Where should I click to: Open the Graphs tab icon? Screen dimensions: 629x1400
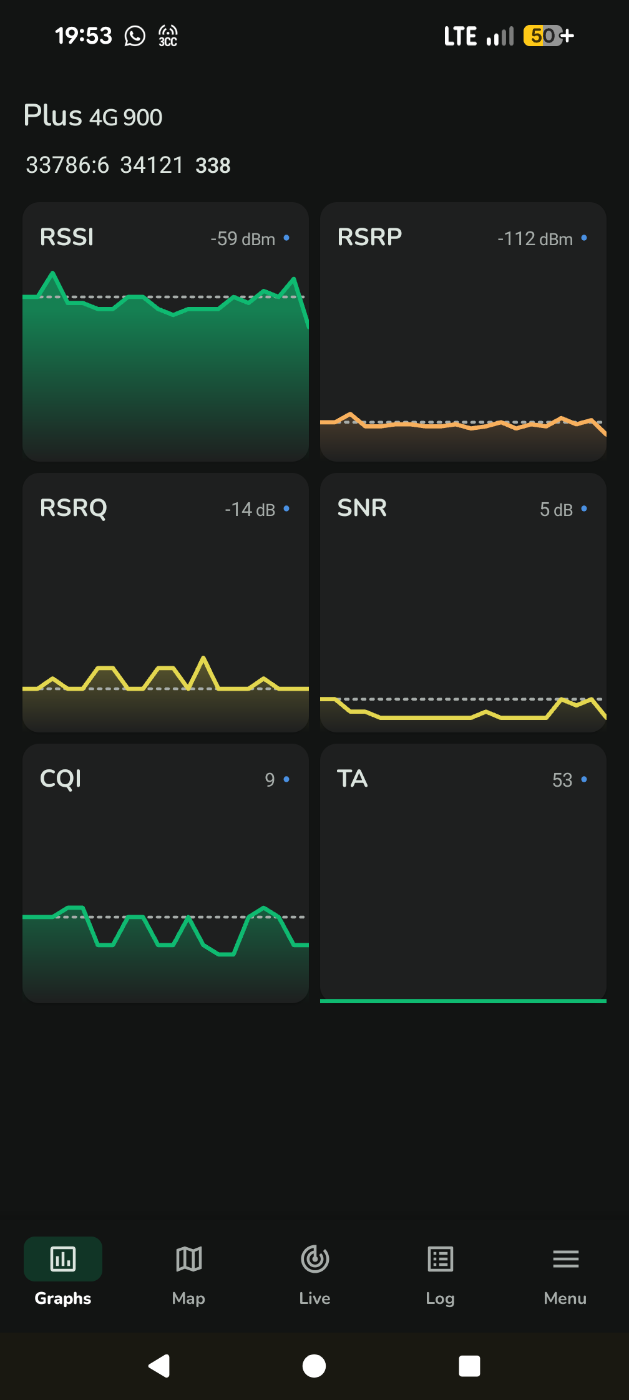point(63,1259)
